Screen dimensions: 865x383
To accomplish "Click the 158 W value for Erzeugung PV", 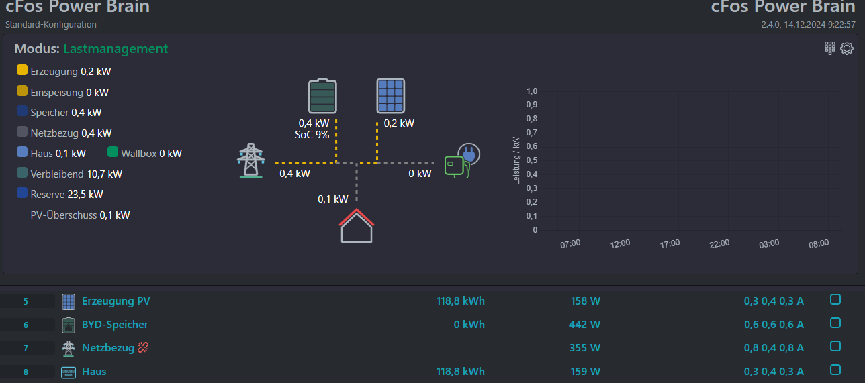I will (x=585, y=301).
